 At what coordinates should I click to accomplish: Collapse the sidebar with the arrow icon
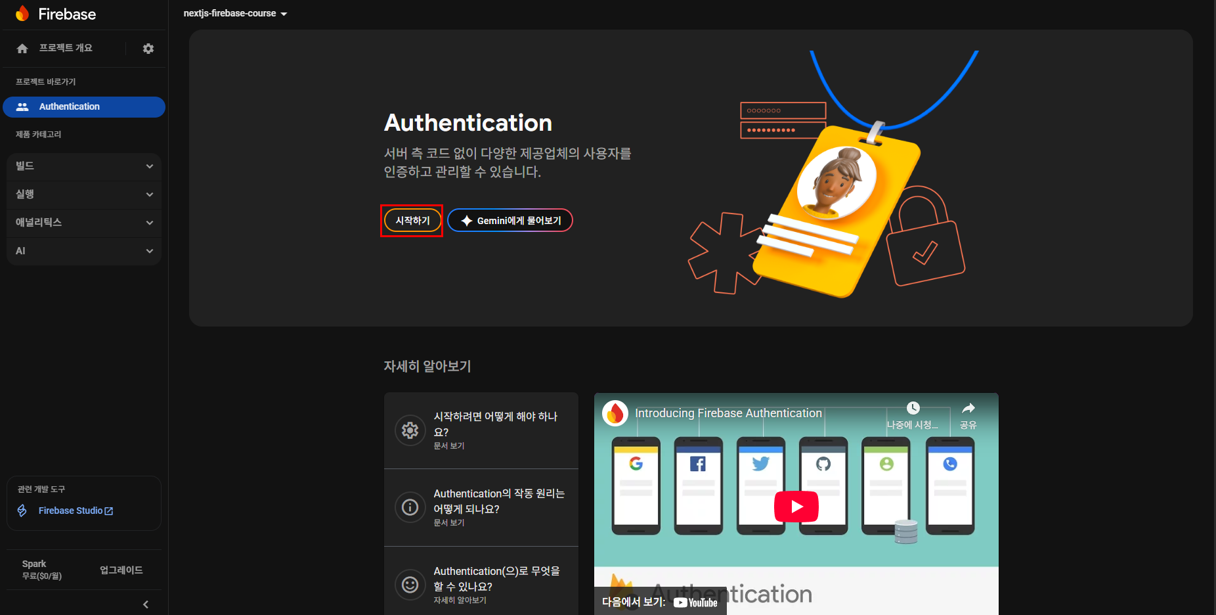point(146,604)
